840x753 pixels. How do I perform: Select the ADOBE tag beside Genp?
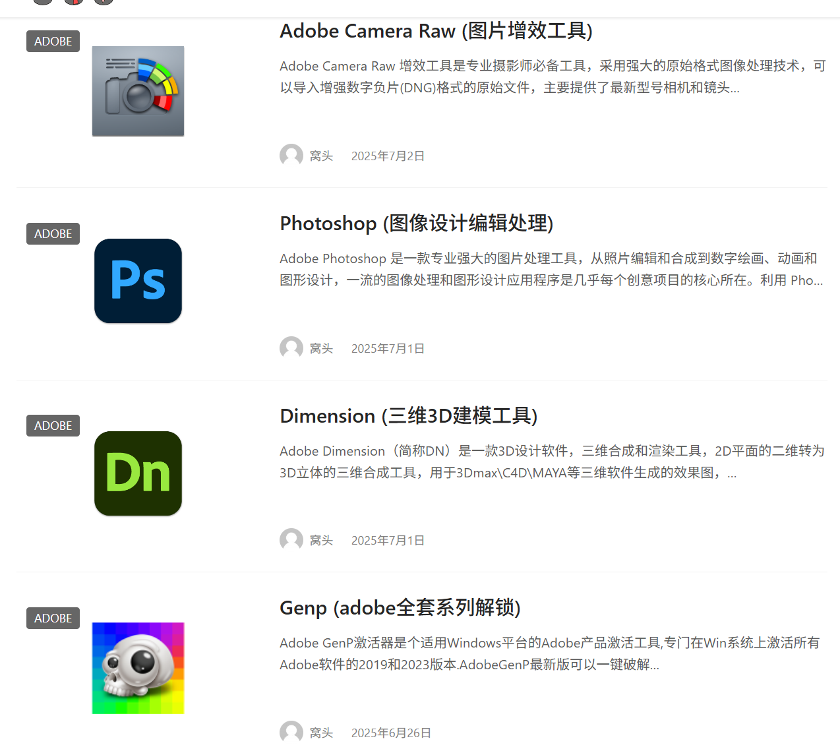click(x=53, y=618)
